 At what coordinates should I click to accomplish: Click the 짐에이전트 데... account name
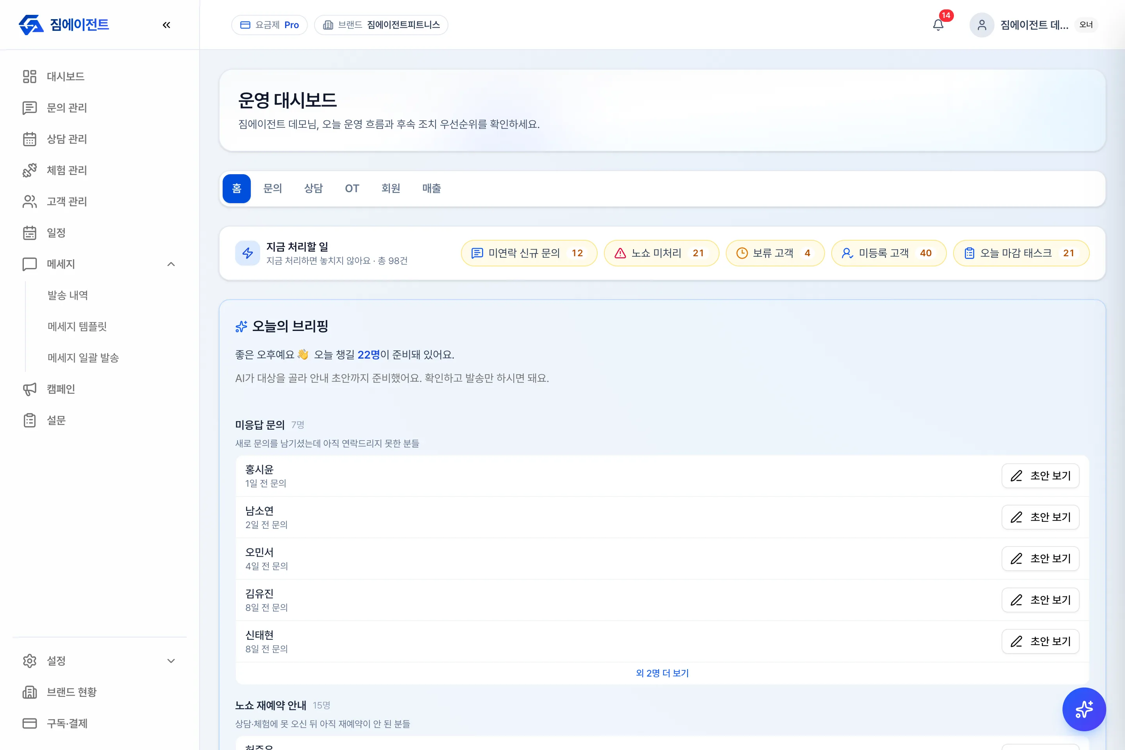[x=1034, y=25]
